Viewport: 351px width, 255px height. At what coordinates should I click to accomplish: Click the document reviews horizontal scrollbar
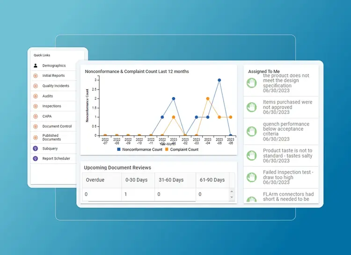coord(142,201)
